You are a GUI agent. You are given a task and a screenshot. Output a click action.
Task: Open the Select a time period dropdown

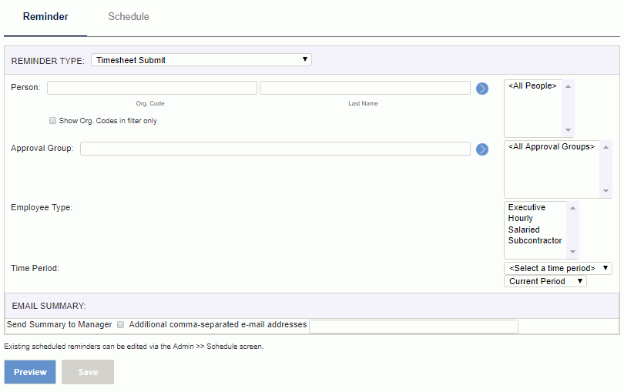(x=558, y=268)
